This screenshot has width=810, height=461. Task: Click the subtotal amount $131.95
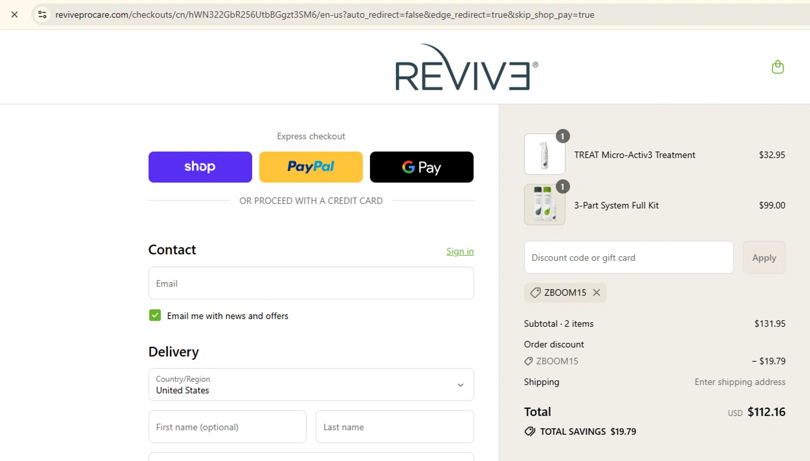[x=769, y=324]
